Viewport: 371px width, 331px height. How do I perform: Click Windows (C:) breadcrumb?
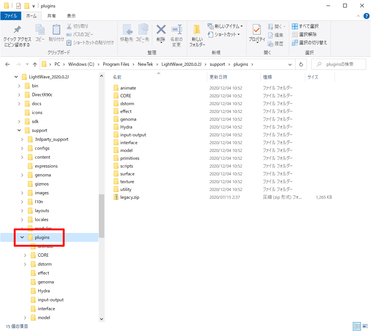pyautogui.click(x=81, y=64)
